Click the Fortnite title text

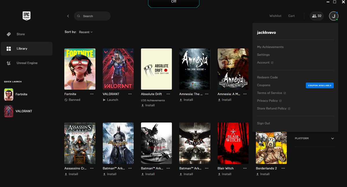[70, 94]
